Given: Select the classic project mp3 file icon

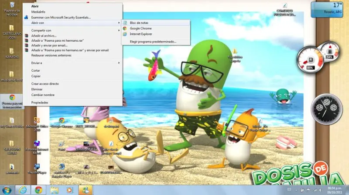Looking at the screenshot, I should tap(111, 148).
